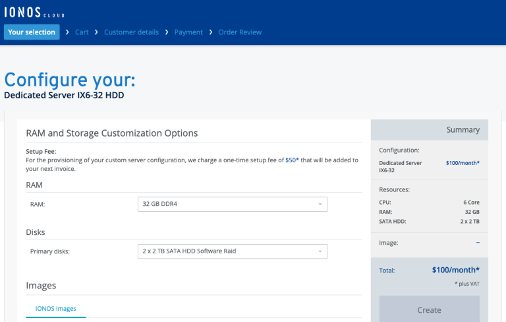506x322 pixels.
Task: Select the 'Your selection' step
Action: click(x=32, y=32)
